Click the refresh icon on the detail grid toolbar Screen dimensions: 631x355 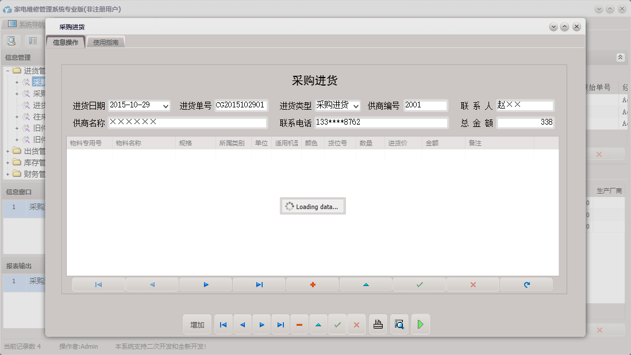tap(526, 284)
